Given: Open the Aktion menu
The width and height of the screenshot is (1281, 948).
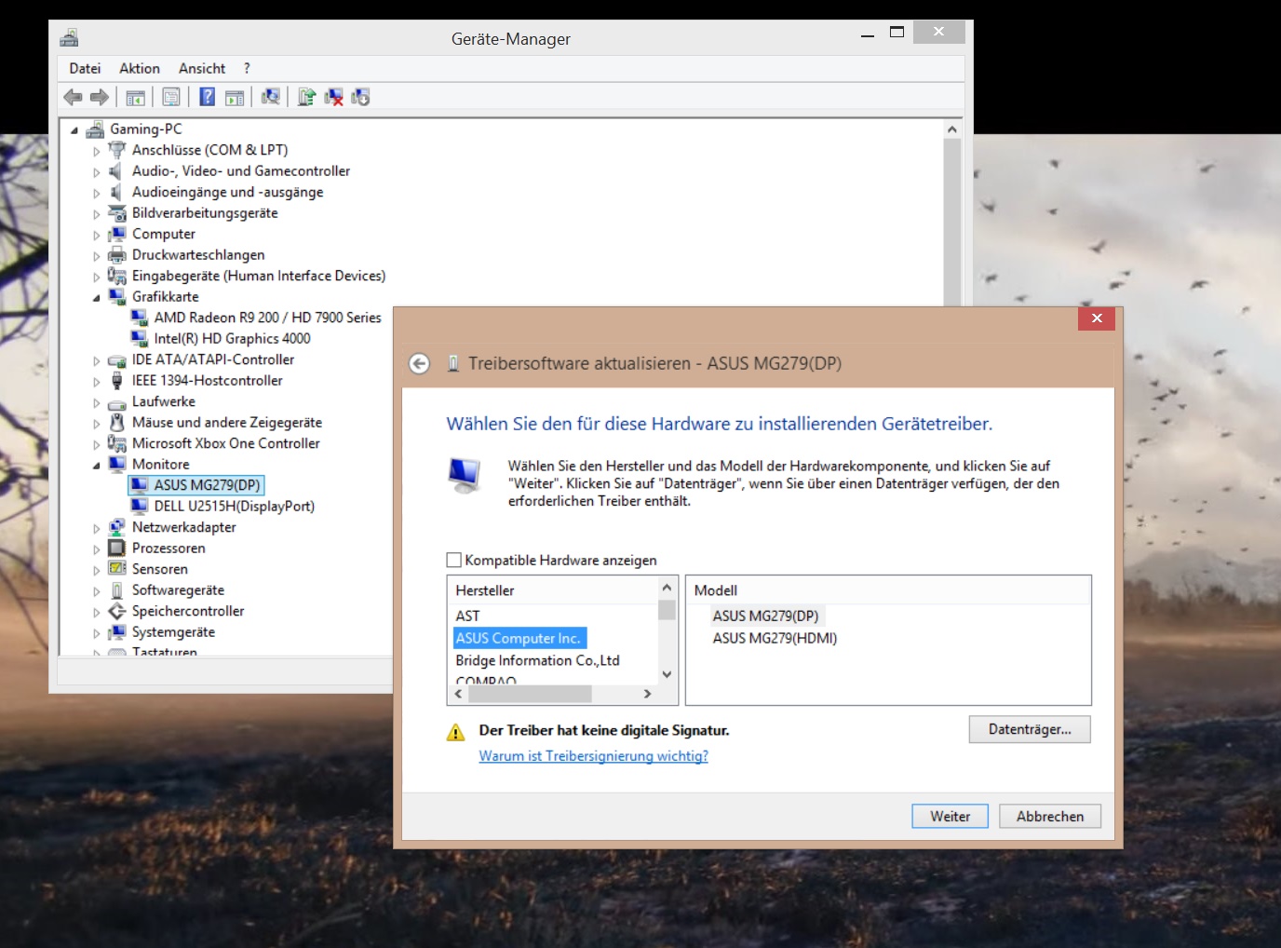Looking at the screenshot, I should [140, 68].
